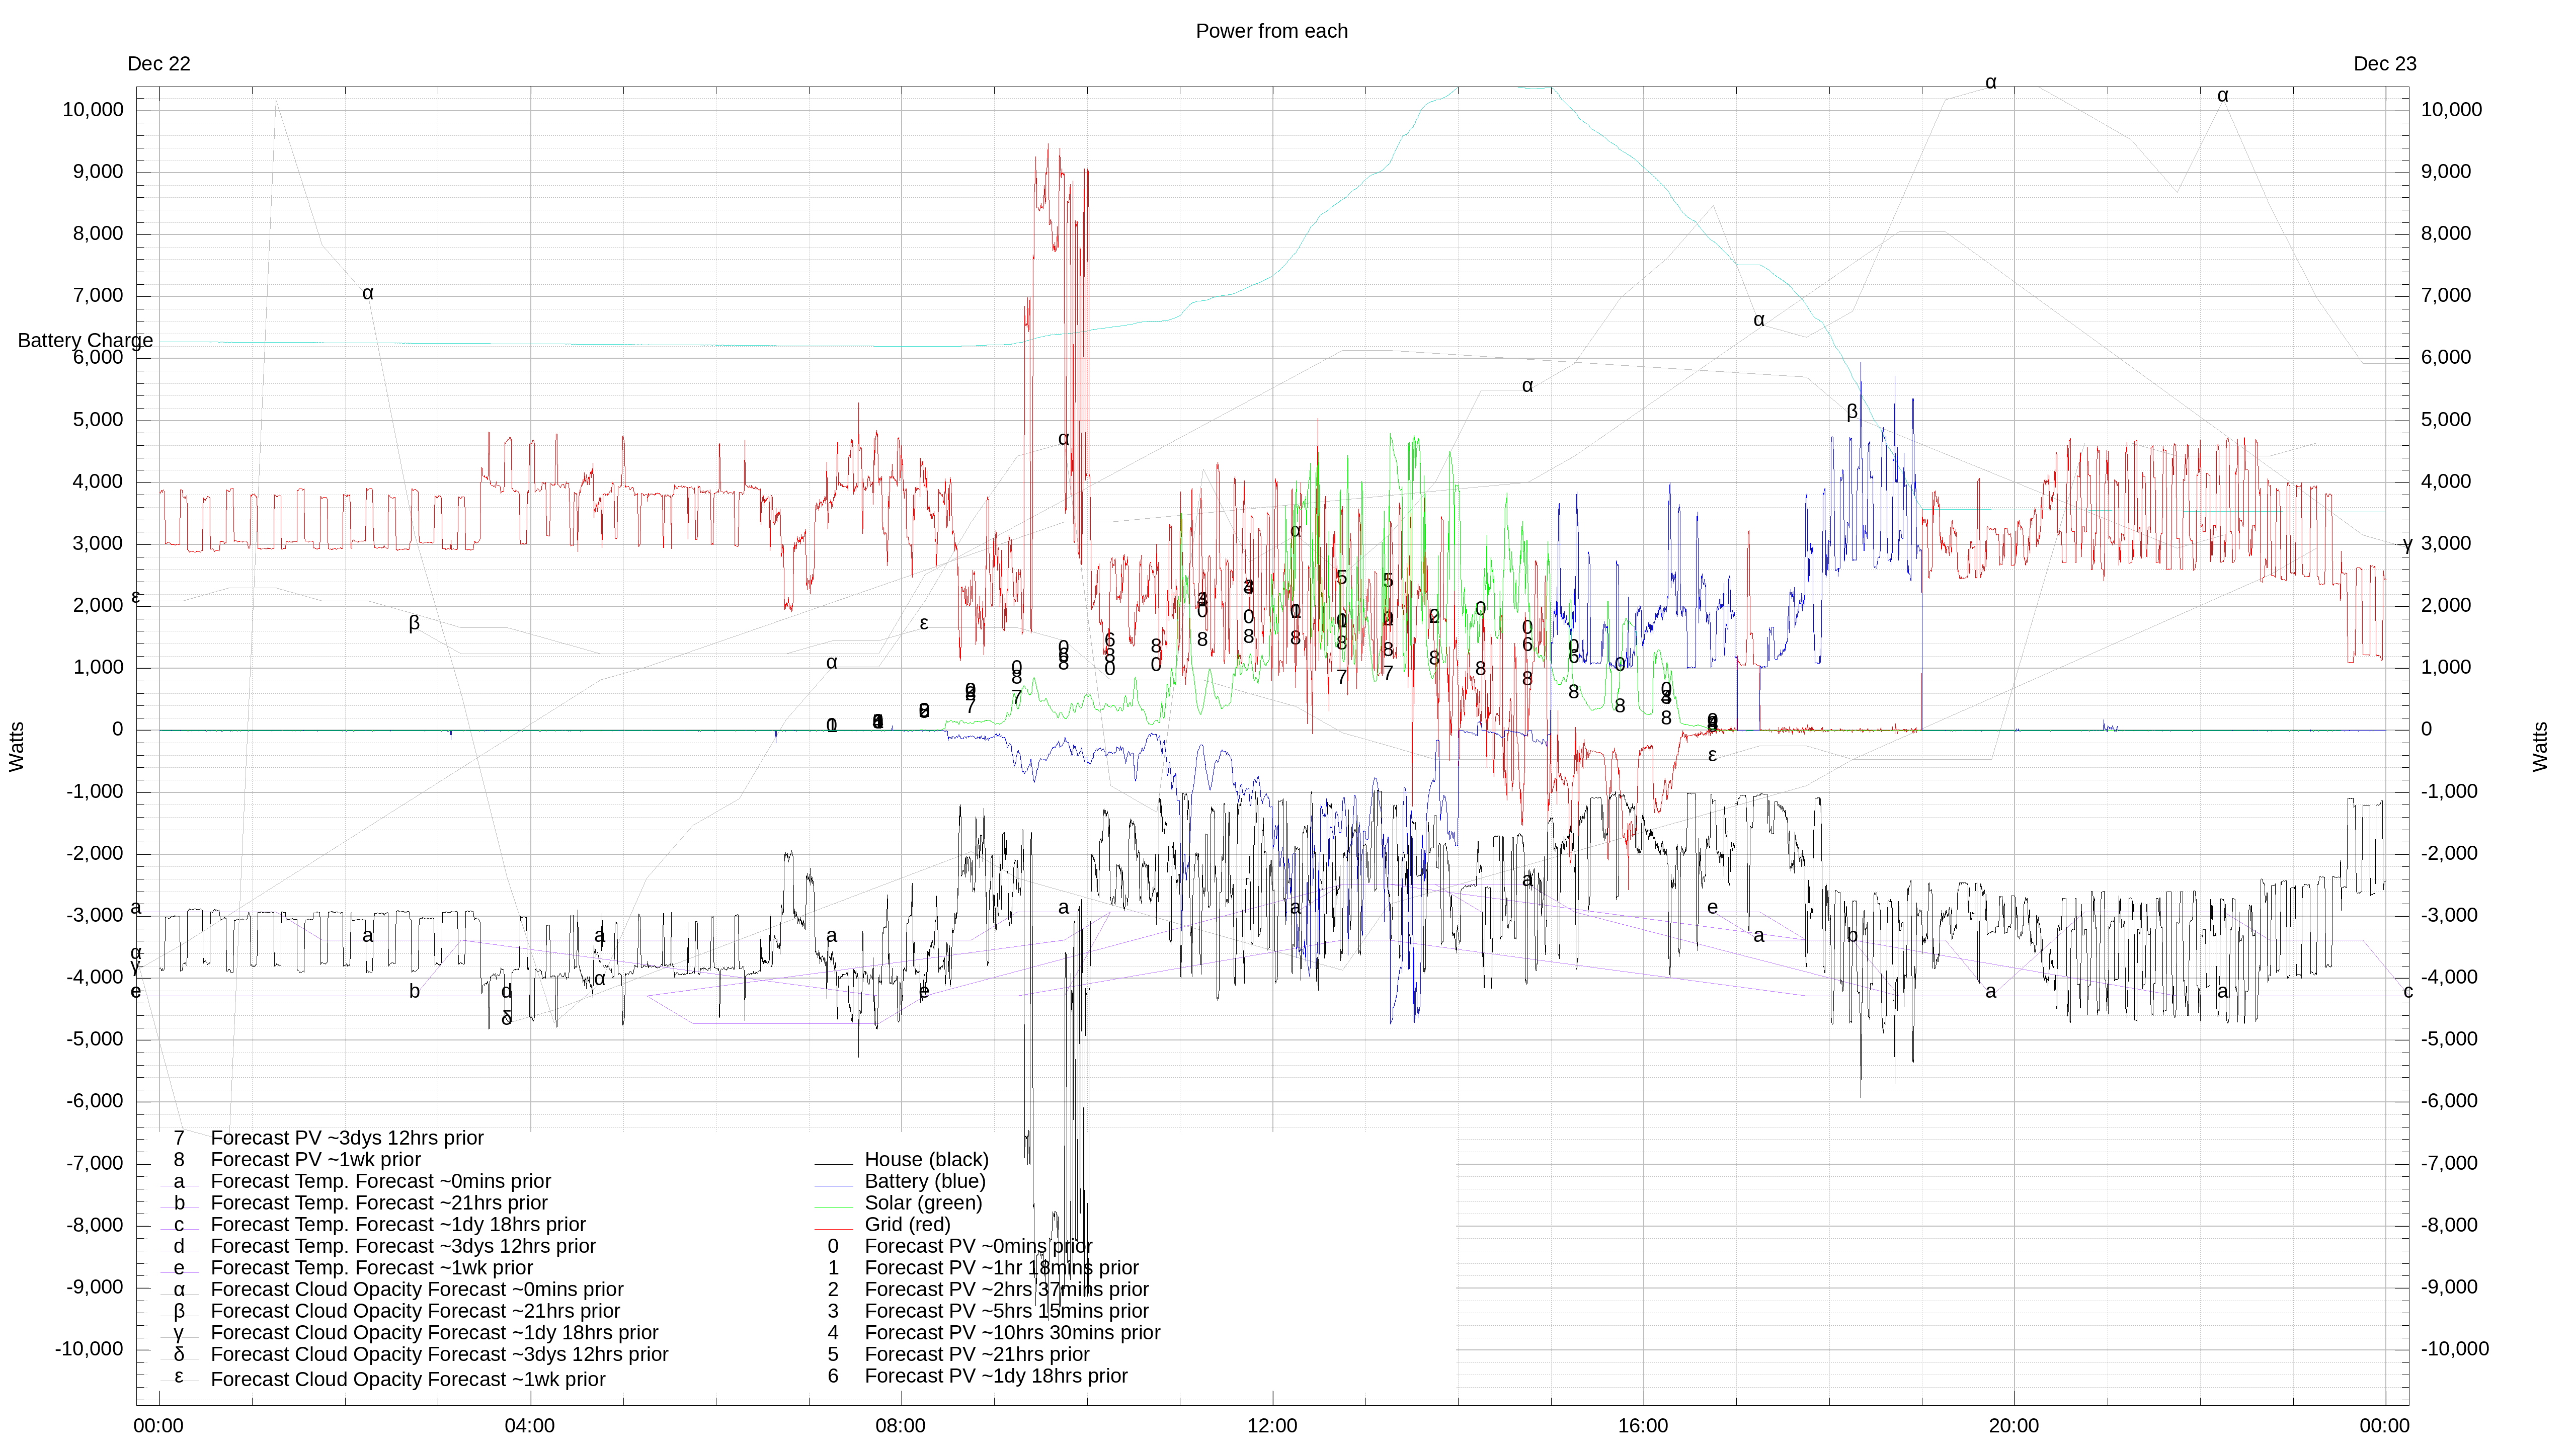Click legend 'Forecast Cloud Opacity Forecast ~1wk prior'
This screenshot has height=1449, width=2576.
[408, 1380]
